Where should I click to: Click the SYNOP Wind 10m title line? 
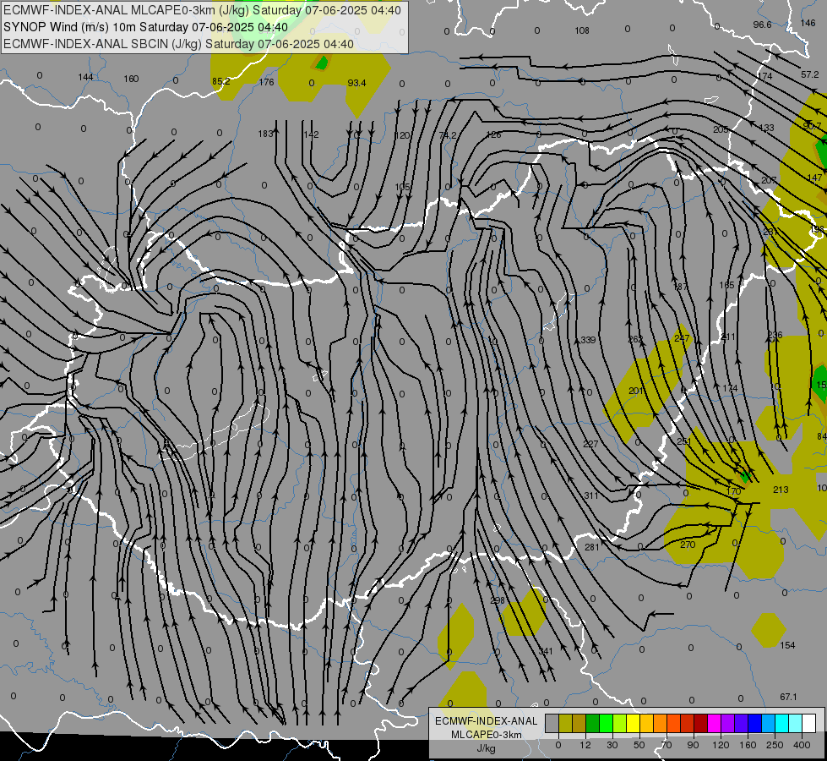pyautogui.click(x=145, y=27)
